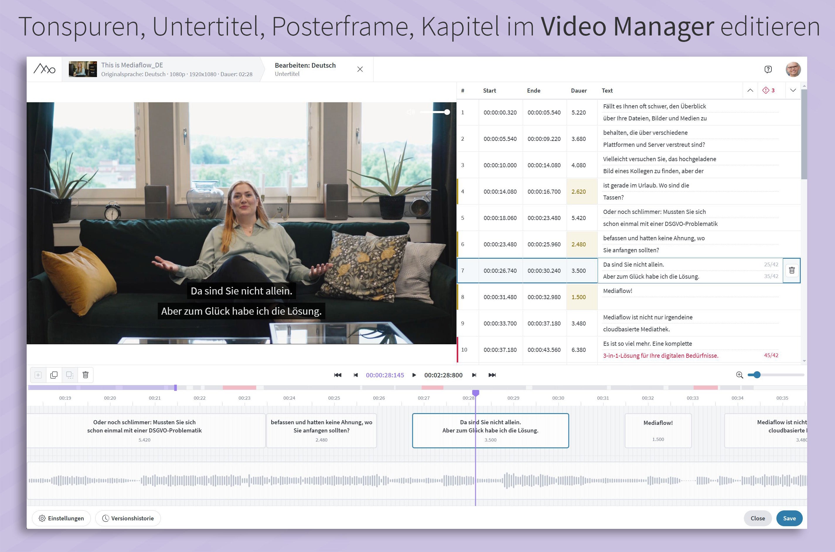Close the Bearbeiten: Deutsch tab
Image resolution: width=835 pixels, height=552 pixels.
[x=360, y=69]
